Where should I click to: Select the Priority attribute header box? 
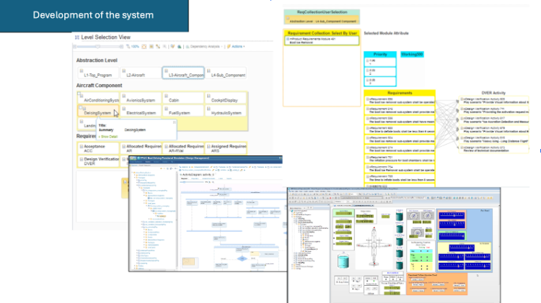[x=380, y=54]
